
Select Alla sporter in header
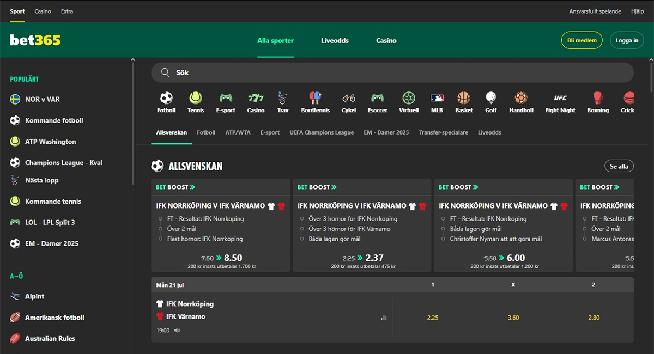tap(275, 40)
